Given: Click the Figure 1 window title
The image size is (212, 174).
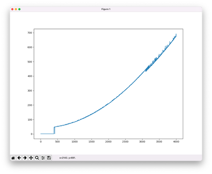Looking at the screenshot, I should (106, 9).
